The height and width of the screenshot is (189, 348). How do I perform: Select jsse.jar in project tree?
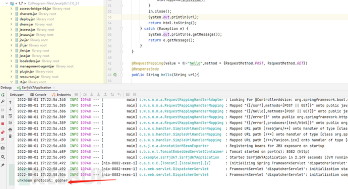25,55
